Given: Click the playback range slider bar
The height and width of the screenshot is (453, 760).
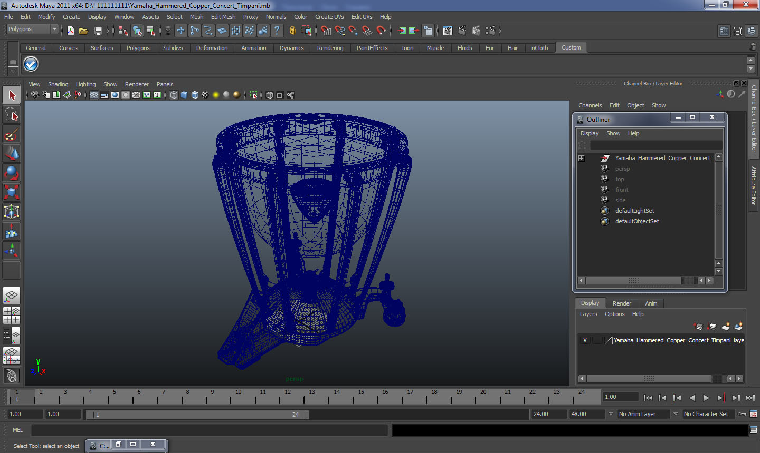Looking at the screenshot, I should pyautogui.click(x=197, y=415).
